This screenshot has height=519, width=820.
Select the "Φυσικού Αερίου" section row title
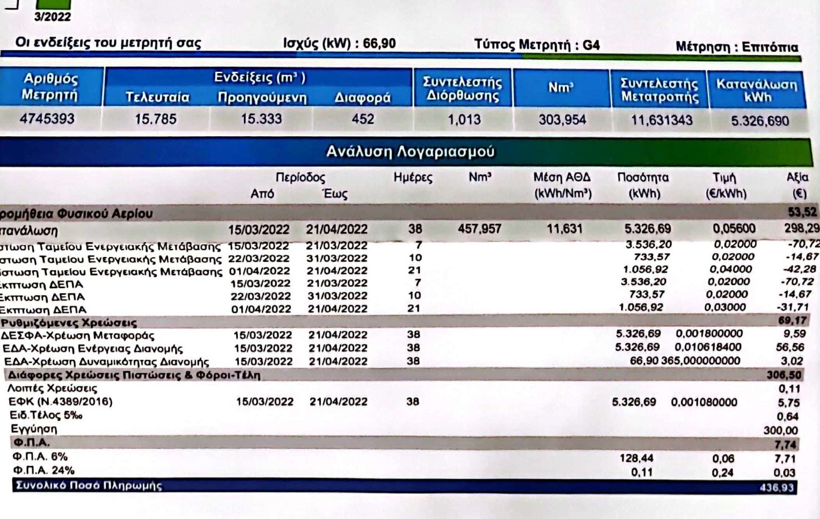(x=105, y=213)
